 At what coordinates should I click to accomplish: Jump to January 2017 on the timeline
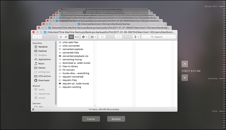pyautogui.click(x=211, y=6)
